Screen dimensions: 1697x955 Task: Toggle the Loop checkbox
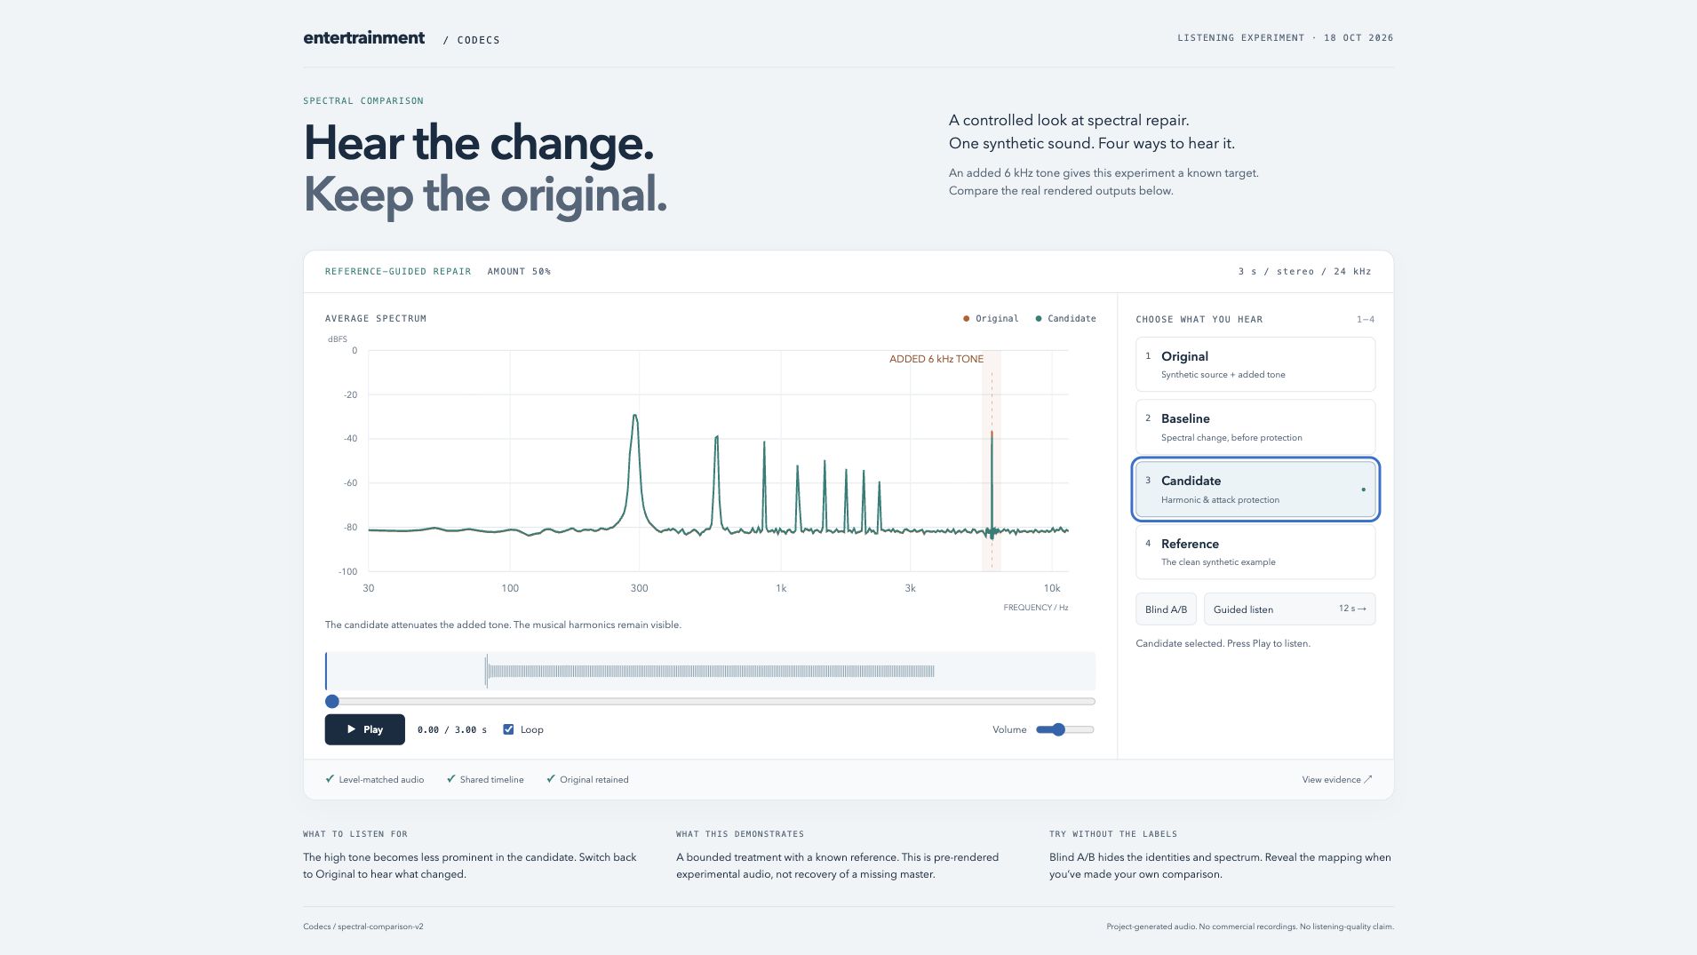[508, 729]
